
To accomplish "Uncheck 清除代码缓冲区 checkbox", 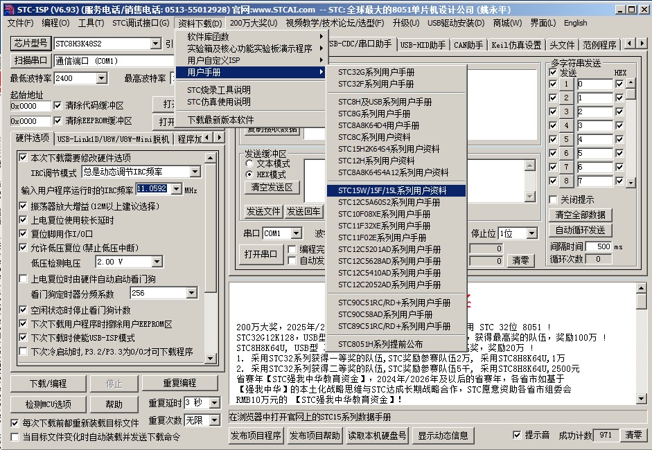I will click(x=58, y=105).
